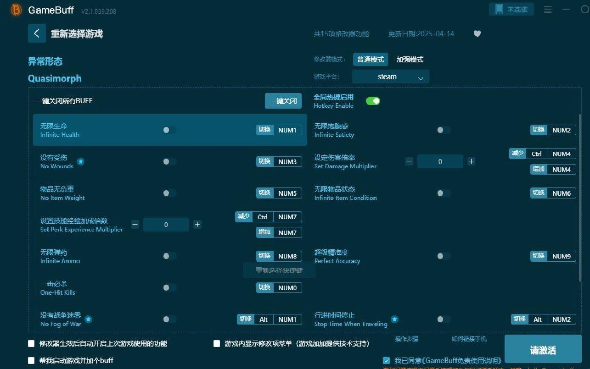Check auto-enable last used functions checkbox

tap(31, 343)
